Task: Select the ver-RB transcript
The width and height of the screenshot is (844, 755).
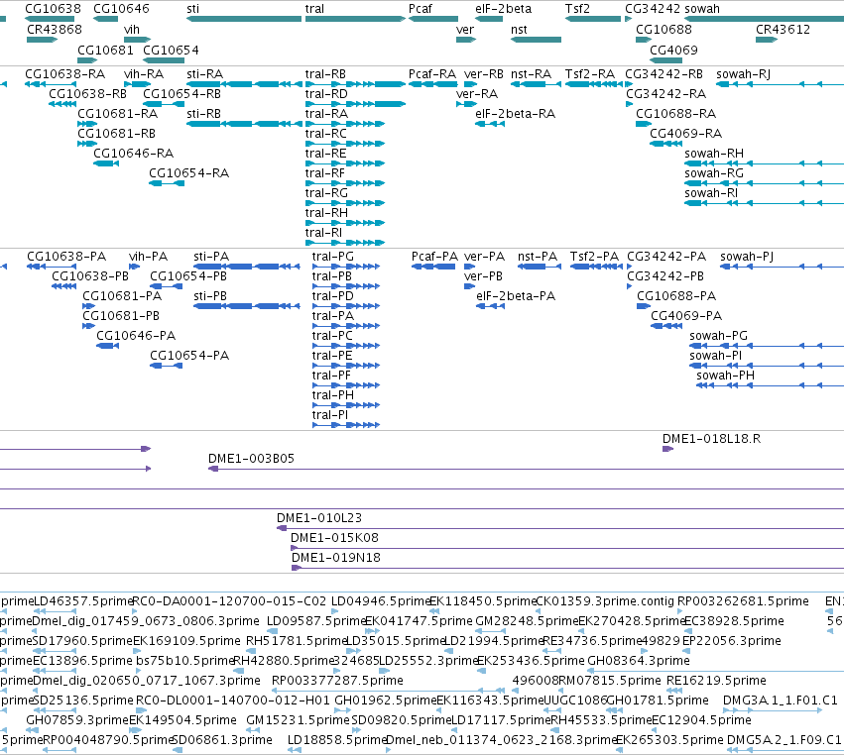Action: [470, 84]
